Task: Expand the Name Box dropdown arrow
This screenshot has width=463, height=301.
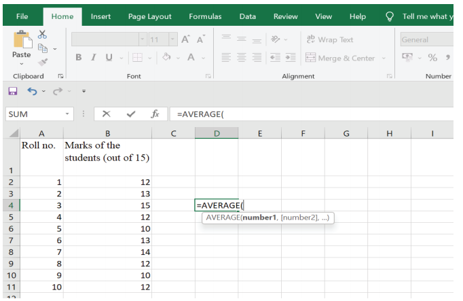Action: (x=67, y=113)
